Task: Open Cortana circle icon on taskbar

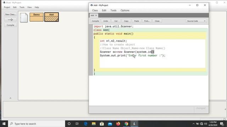Action: pos(69,124)
